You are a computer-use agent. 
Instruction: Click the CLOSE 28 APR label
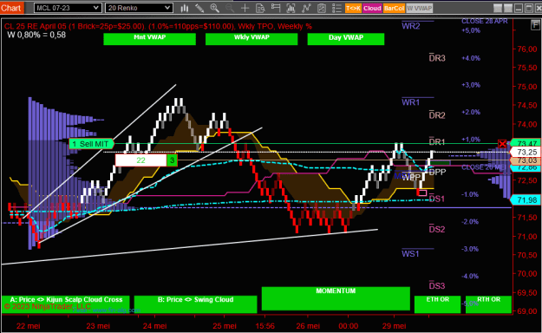point(485,21)
